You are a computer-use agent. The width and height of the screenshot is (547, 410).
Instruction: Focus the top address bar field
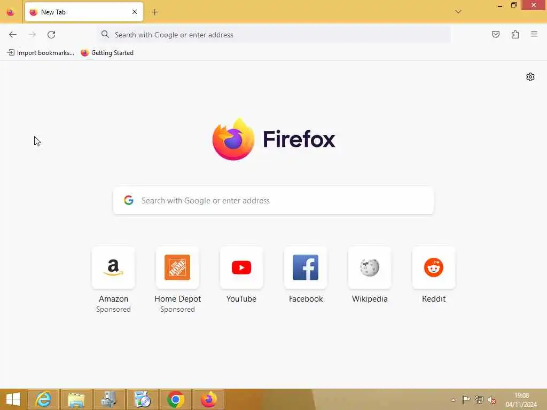coord(274,35)
